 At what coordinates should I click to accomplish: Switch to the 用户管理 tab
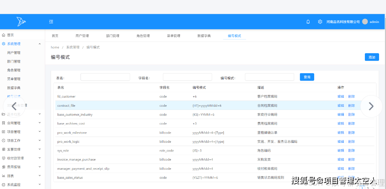(82, 36)
